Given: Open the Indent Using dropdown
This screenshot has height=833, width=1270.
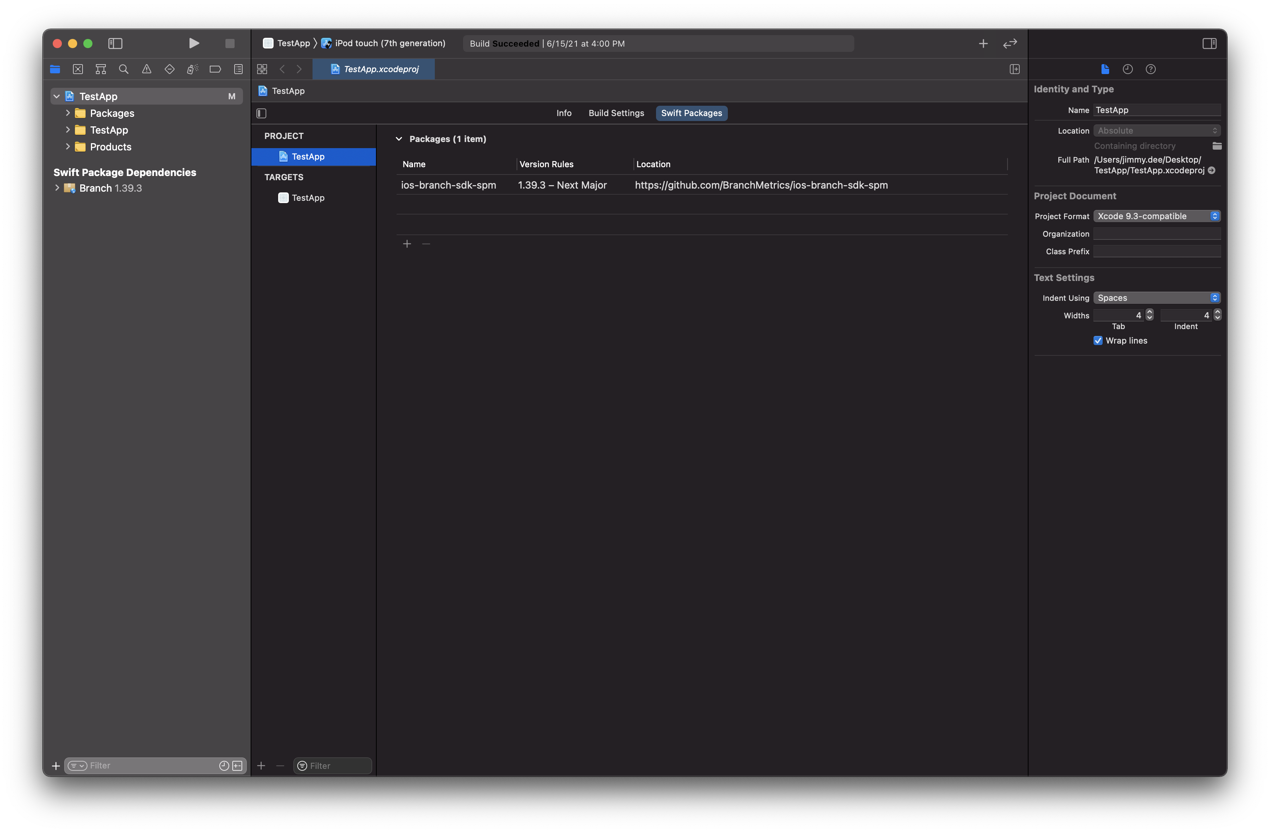Looking at the screenshot, I should 1157,297.
